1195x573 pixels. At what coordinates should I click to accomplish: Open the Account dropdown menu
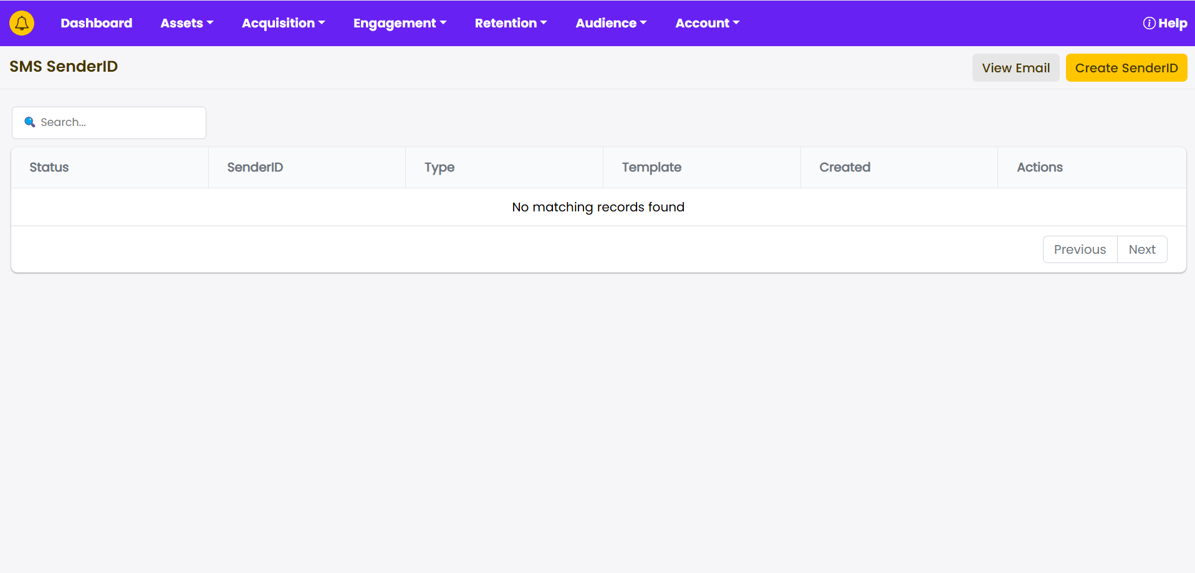tap(707, 23)
